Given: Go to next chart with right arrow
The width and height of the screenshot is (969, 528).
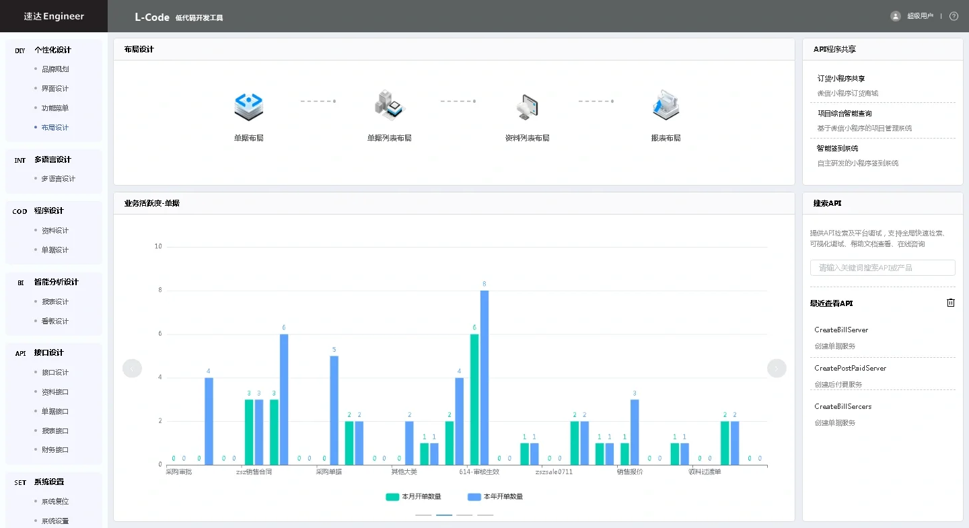Looking at the screenshot, I should (777, 368).
